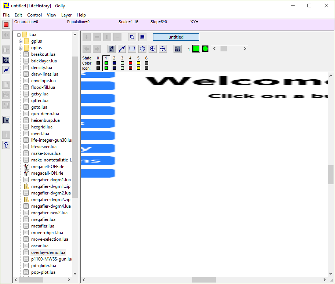
Task: Select megafier-dvgrn1.zip archive
Action: (x=51, y=186)
